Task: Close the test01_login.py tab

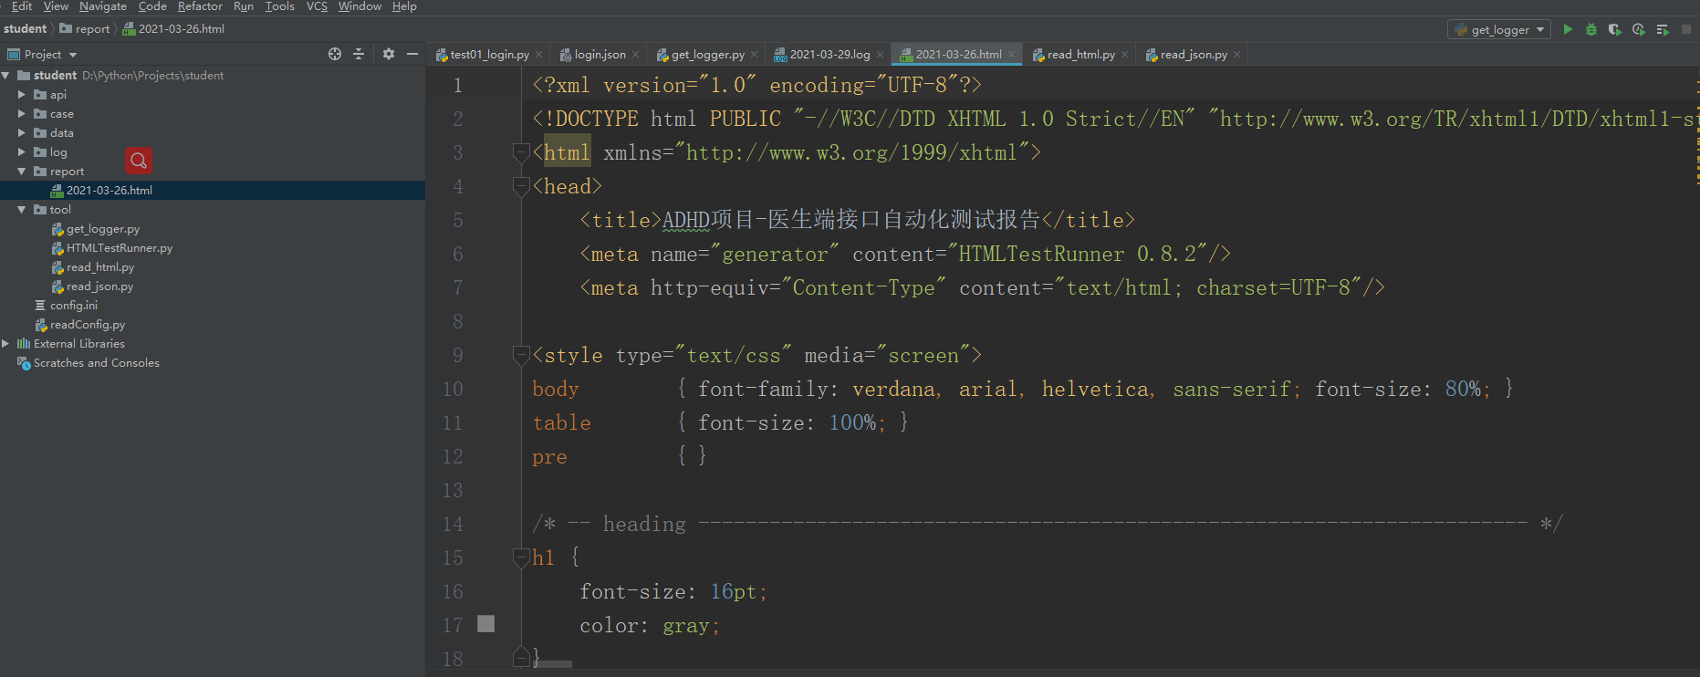Action: (x=539, y=55)
